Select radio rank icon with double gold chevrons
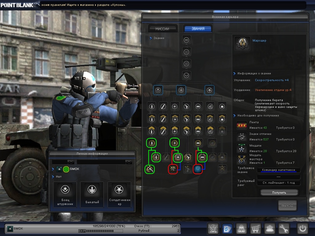The height and width of the screenshot is (236, 315). (x=210, y=131)
